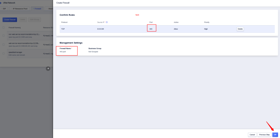Image resolution: width=280 pixels, height=138 pixels.
Task: Click the Edit UGroup button
Action: 34,20
